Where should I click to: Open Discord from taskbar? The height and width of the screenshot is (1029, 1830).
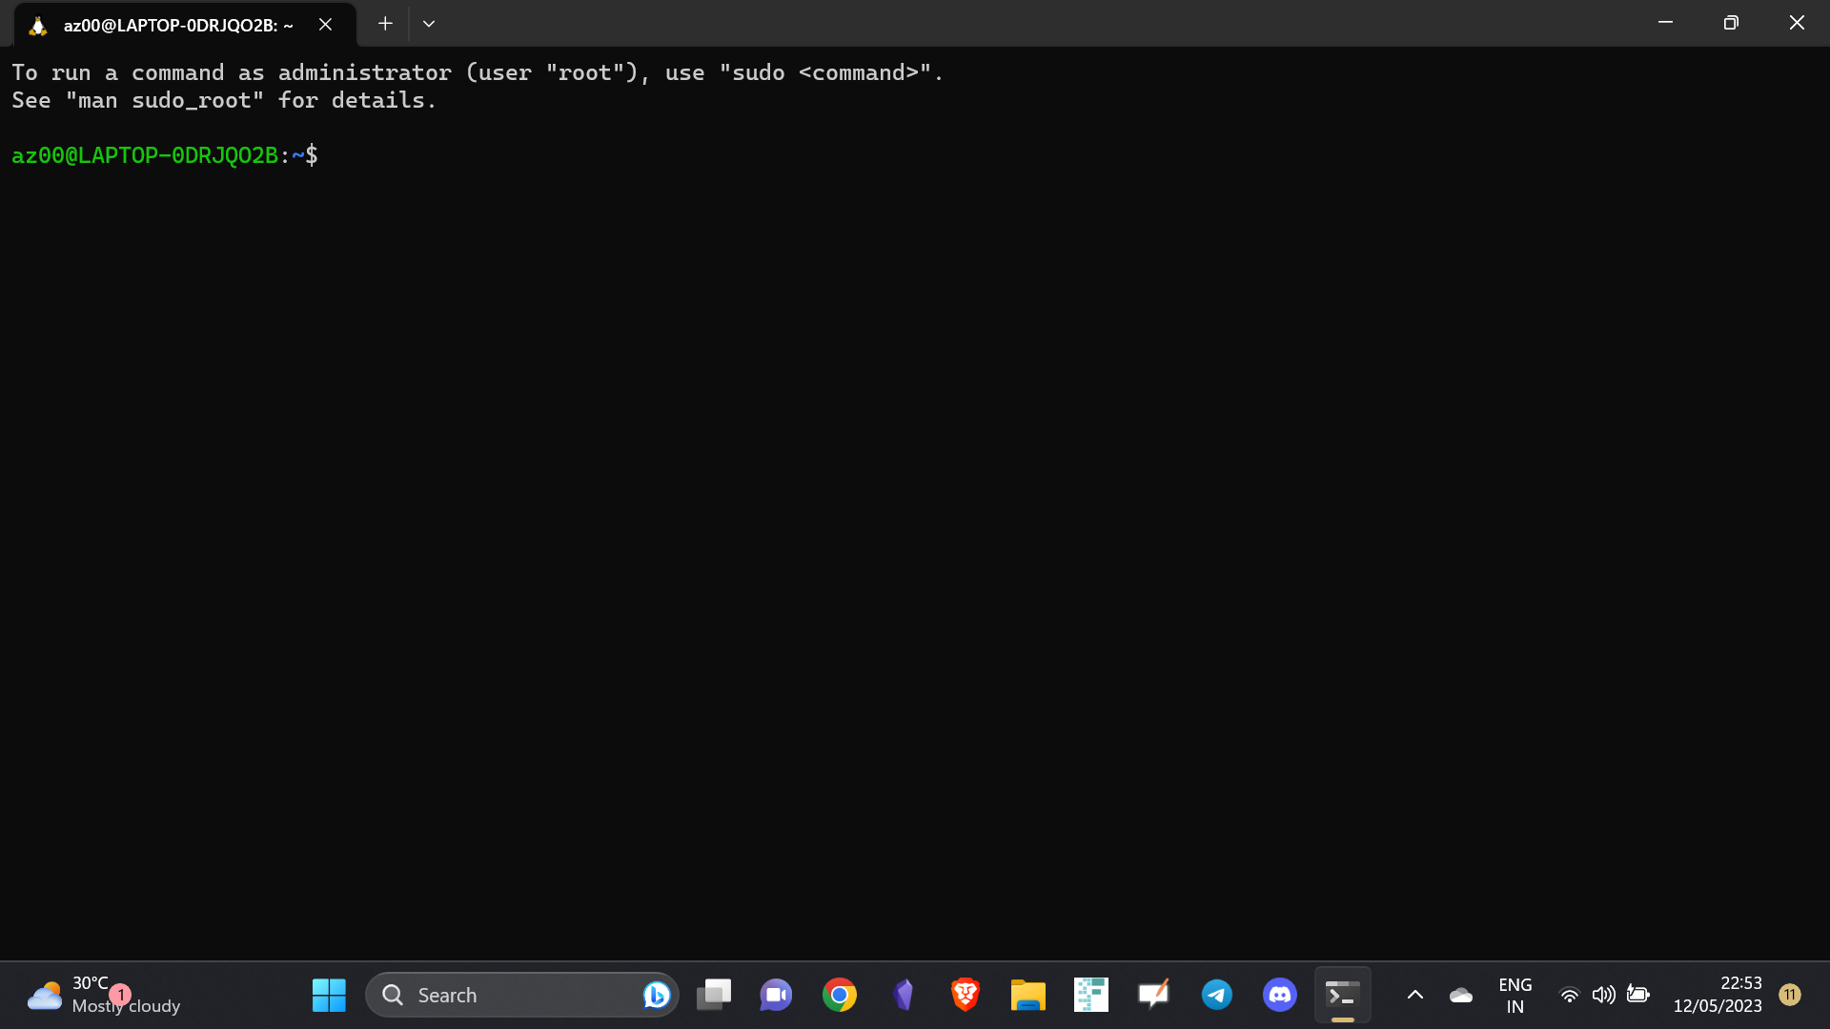[x=1279, y=995]
